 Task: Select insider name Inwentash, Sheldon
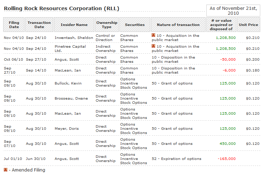pos(74,38)
